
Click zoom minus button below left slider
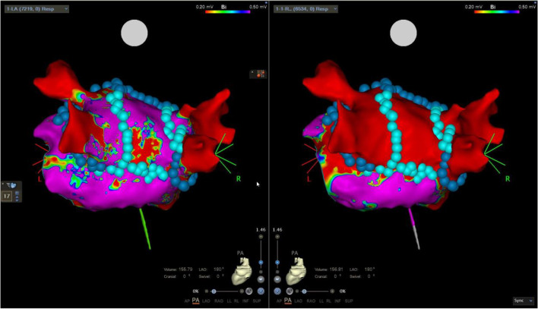(261, 272)
